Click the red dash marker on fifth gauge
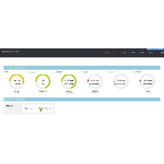The image size is (164, 164). point(114,82)
